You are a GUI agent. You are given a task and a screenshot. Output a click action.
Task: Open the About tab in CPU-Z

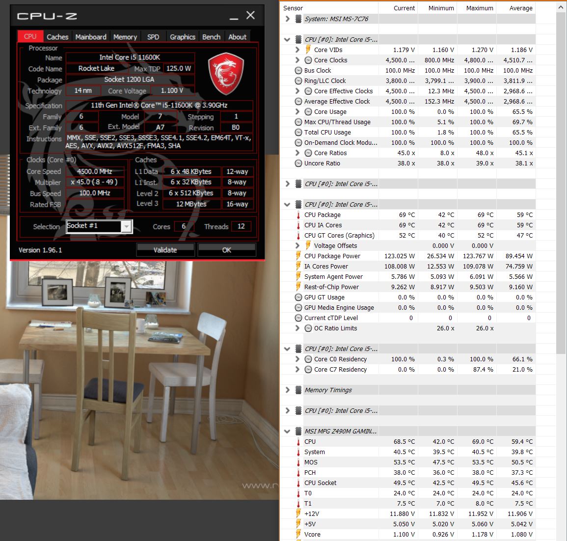[x=237, y=37]
